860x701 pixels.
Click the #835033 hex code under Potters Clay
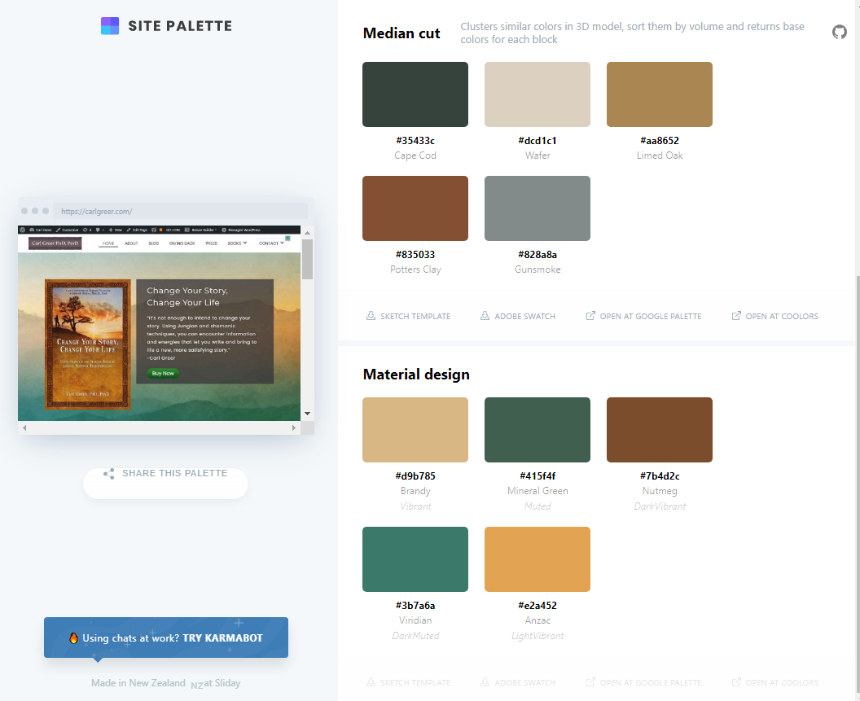point(415,255)
